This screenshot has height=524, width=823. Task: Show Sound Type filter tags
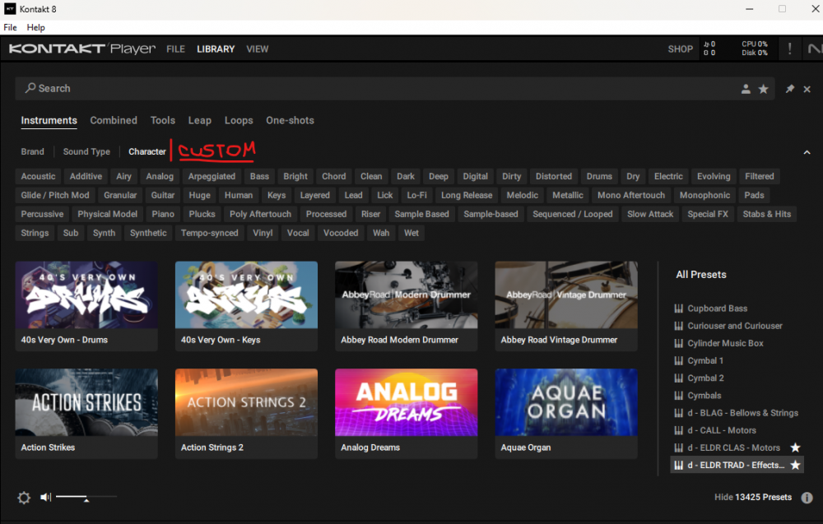[x=86, y=151]
